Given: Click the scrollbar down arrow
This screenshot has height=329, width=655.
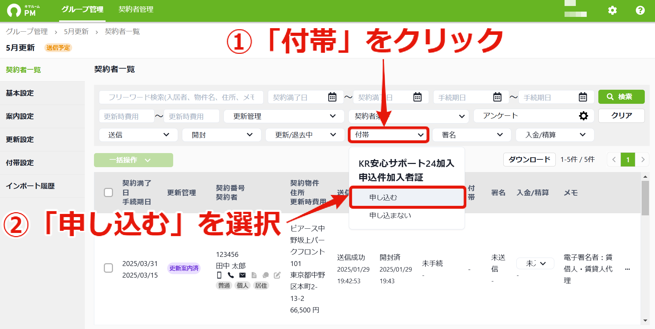Looking at the screenshot, I should pos(645,321).
